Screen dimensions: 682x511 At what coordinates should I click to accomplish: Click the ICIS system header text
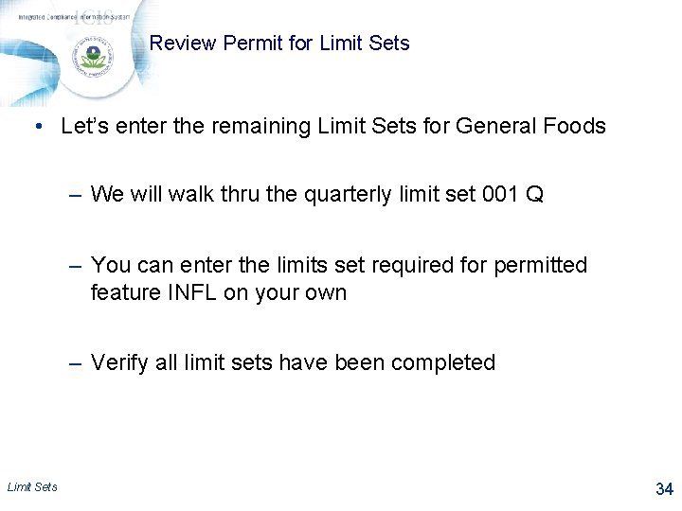click(74, 17)
